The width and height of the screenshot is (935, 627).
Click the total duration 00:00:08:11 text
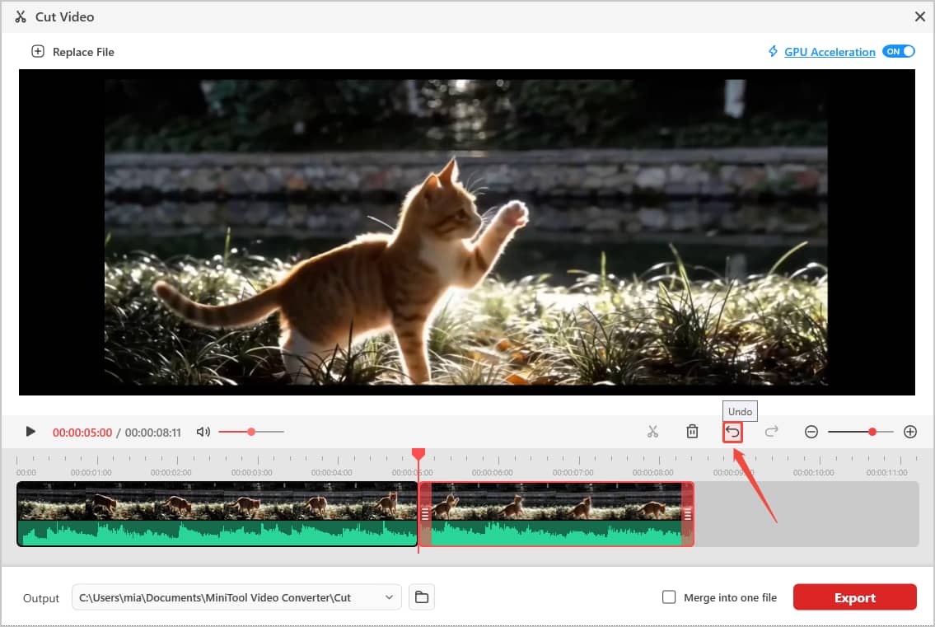click(x=152, y=433)
